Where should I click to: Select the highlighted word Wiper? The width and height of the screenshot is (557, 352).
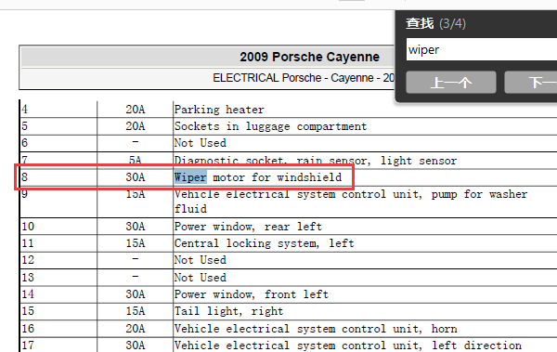[190, 177]
